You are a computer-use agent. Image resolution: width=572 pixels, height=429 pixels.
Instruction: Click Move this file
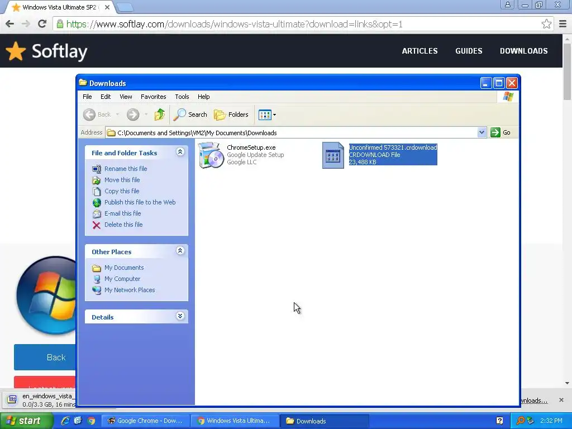tap(122, 180)
